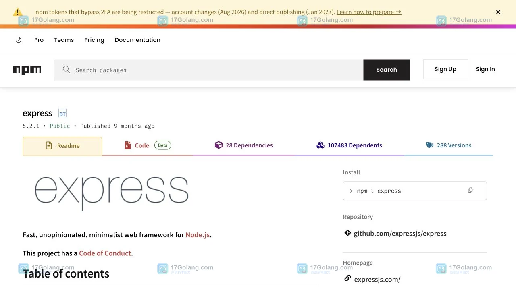The width and height of the screenshot is (516, 290).
Task: Open the Node.js link in the description
Action: pos(198,235)
